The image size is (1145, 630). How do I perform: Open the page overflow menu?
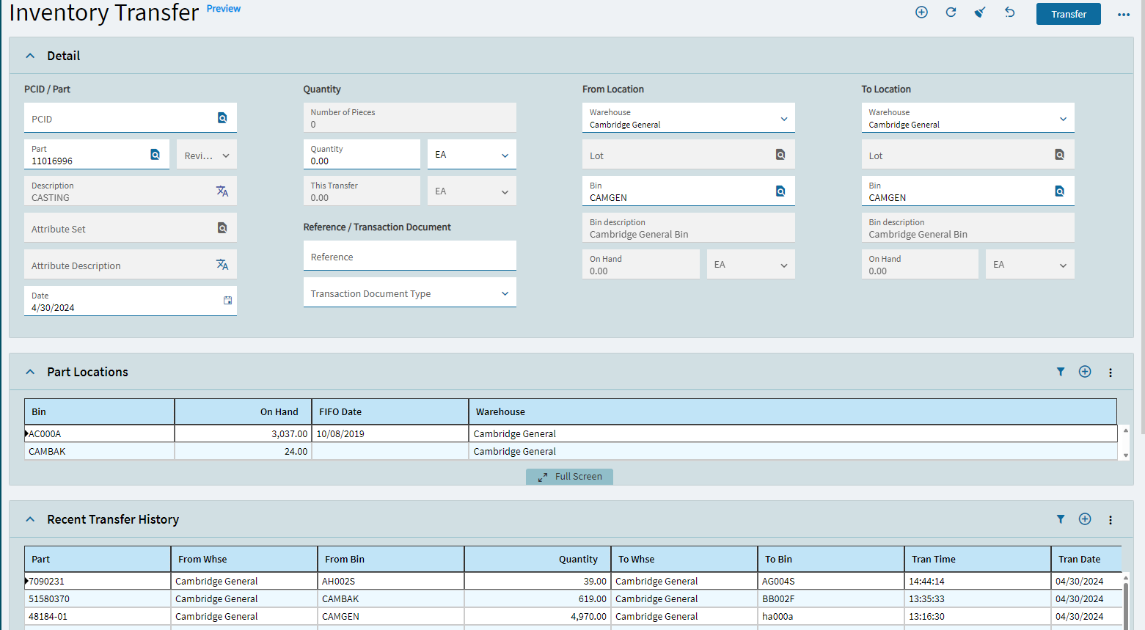click(1123, 15)
